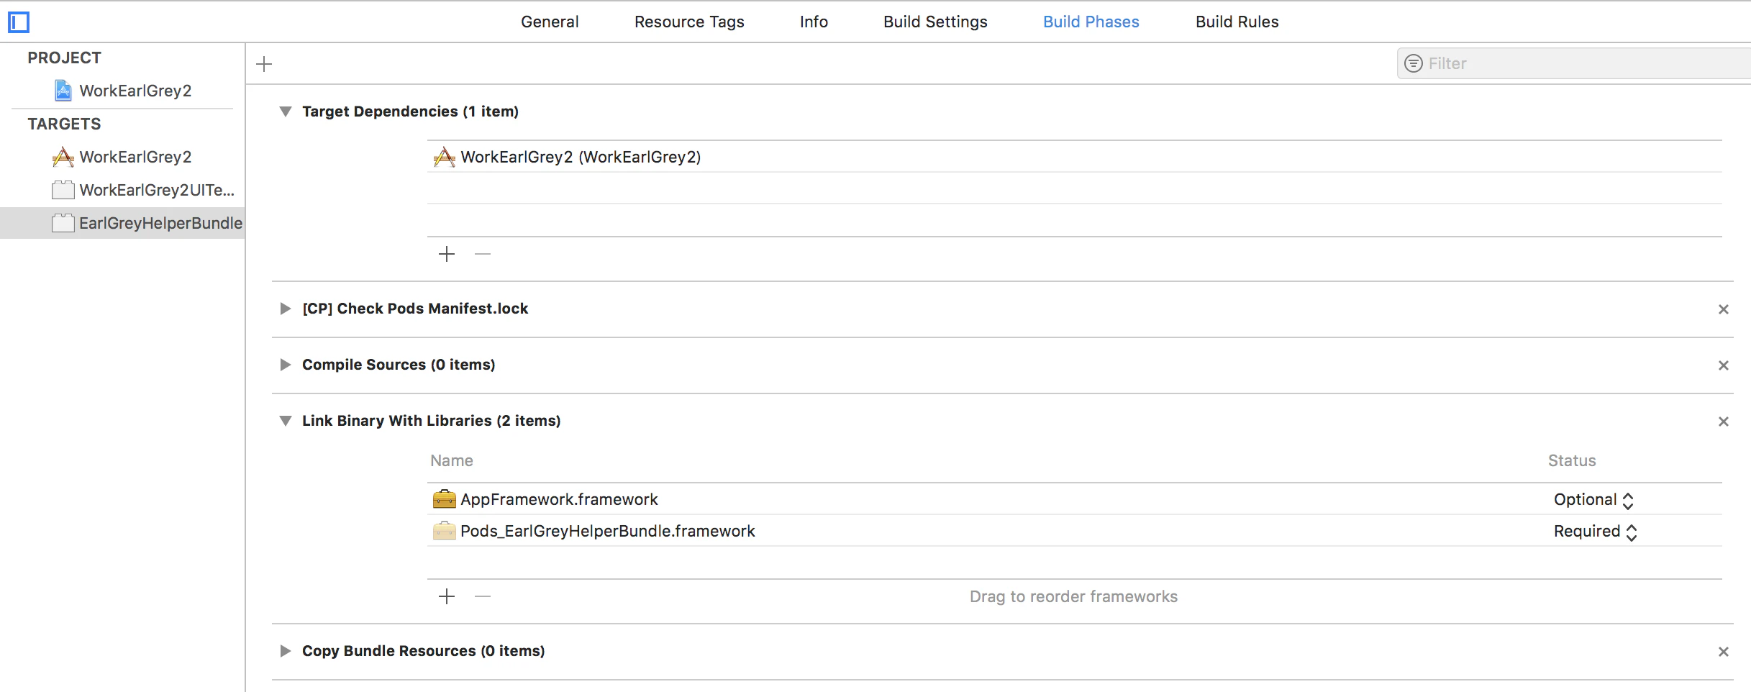
Task: Expand the Compile Sources section
Action: [286, 365]
